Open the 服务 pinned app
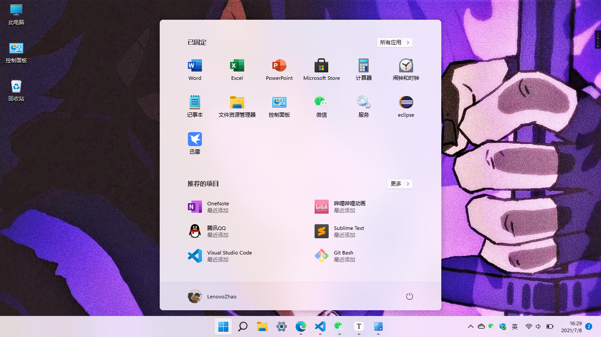Screen dimensions: 601x337 364,107
